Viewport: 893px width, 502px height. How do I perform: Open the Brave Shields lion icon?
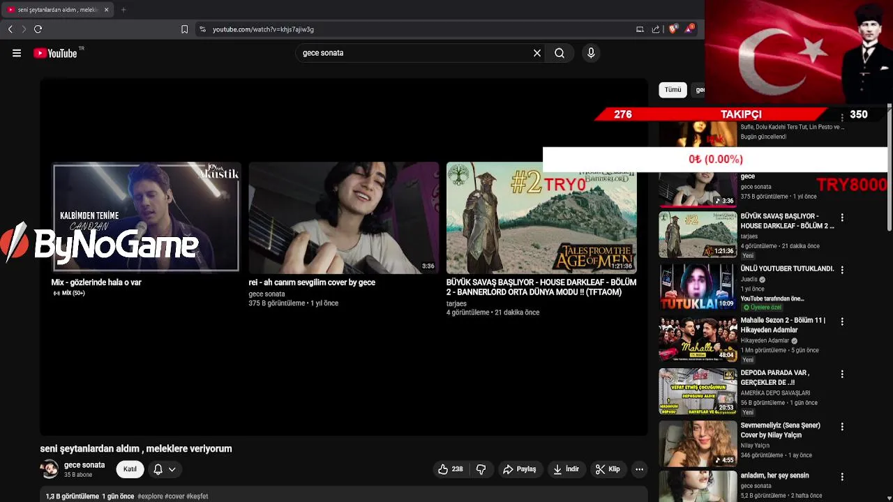[673, 29]
